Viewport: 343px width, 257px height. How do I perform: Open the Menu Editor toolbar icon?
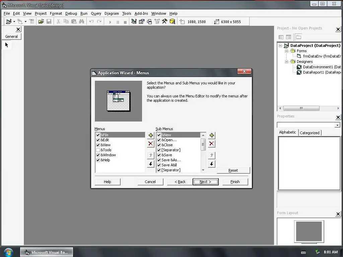[32, 21]
